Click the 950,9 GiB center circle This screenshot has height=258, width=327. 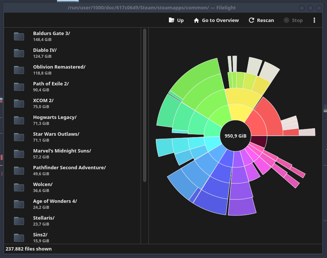click(x=235, y=136)
